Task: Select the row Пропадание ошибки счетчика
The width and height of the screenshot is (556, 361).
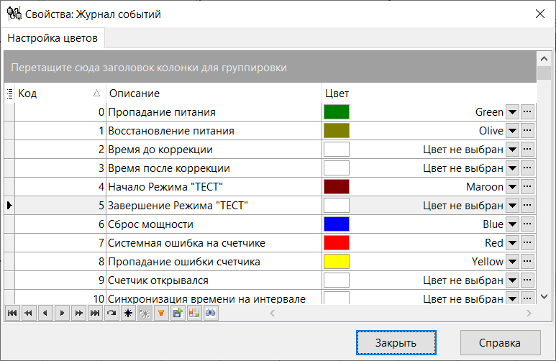Action: pyautogui.click(x=270, y=262)
